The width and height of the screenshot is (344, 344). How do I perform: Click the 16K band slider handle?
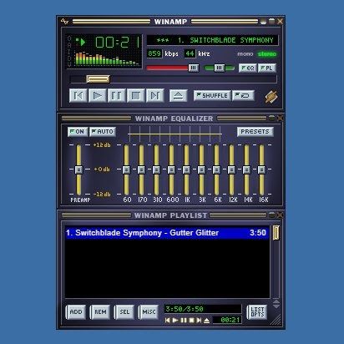(x=261, y=169)
